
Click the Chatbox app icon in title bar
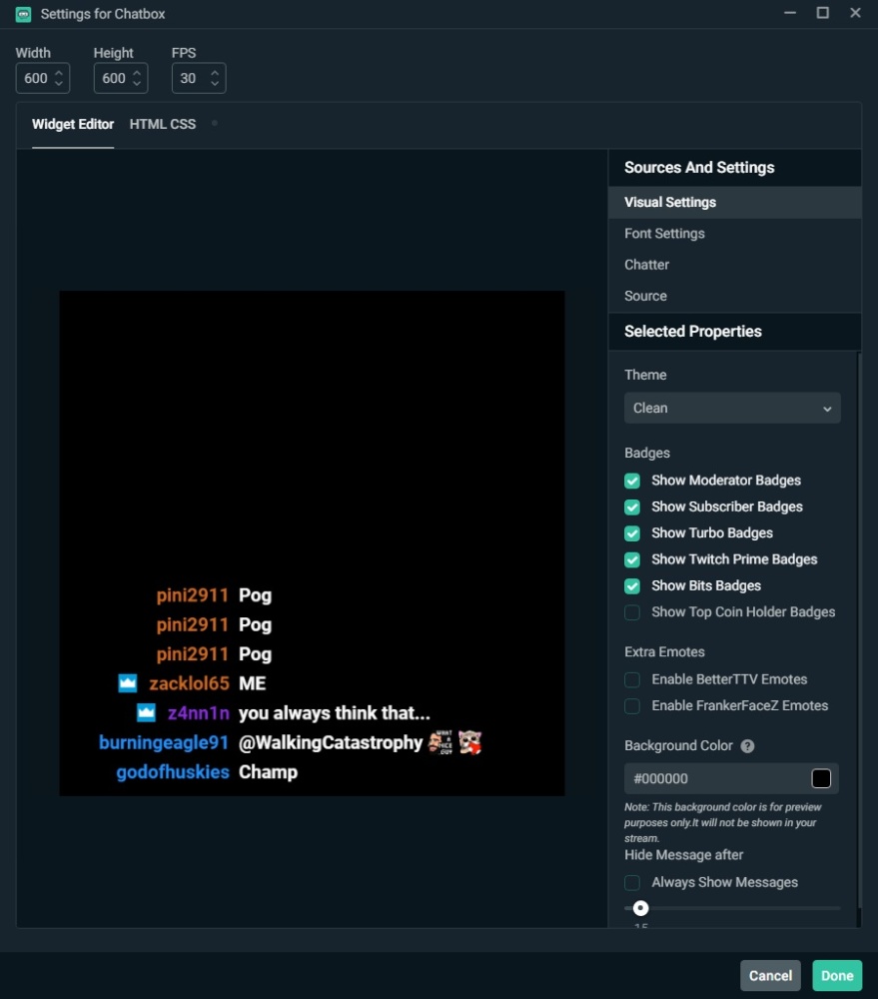click(x=24, y=14)
